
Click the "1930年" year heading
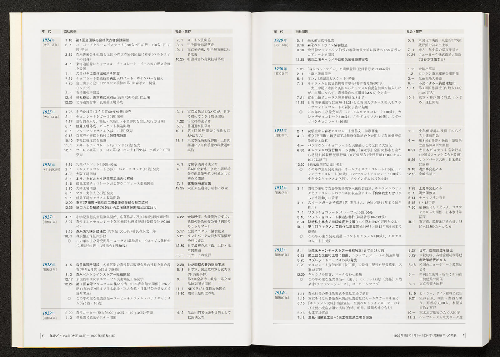tap(281, 69)
